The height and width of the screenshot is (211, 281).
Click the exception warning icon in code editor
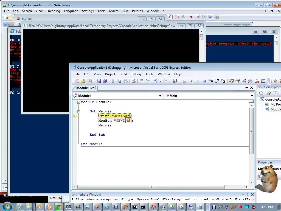point(128,120)
